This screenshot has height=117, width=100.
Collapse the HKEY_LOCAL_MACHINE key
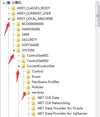coord(9,19)
